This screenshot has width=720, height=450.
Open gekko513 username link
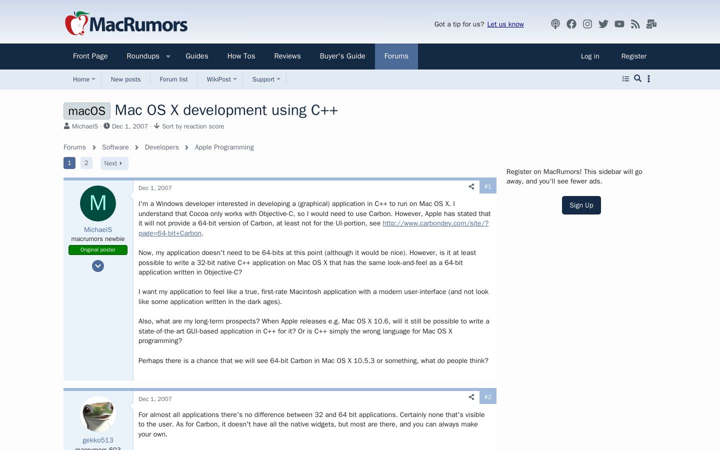98,440
